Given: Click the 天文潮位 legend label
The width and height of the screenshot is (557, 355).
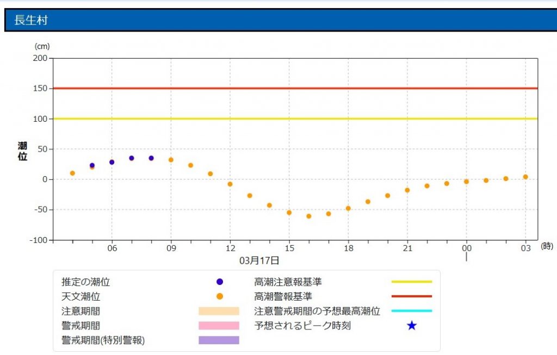Looking at the screenshot, I should (x=81, y=296).
